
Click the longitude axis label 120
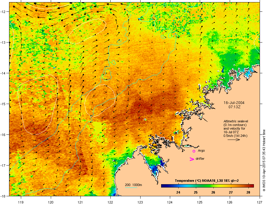(51, 202)
